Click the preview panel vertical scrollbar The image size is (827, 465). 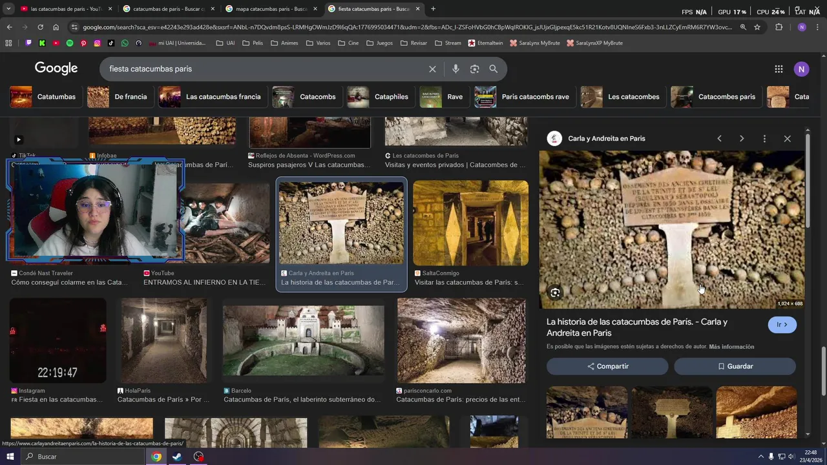coord(808,181)
